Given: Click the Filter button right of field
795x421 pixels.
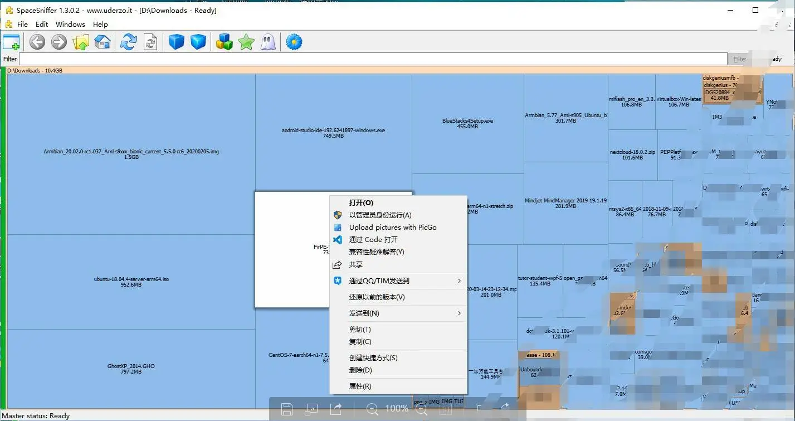Looking at the screenshot, I should click(x=740, y=59).
